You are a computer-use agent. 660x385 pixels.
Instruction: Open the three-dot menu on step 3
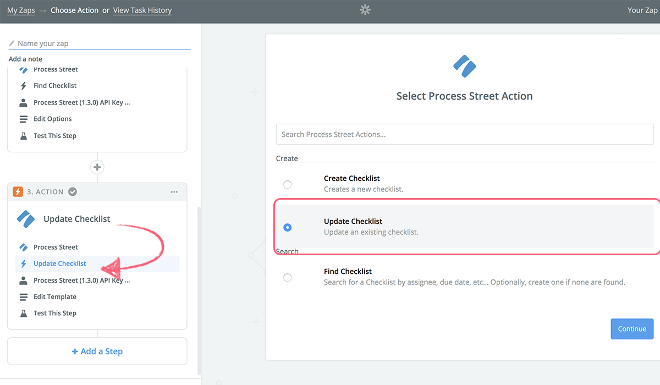pyautogui.click(x=174, y=192)
